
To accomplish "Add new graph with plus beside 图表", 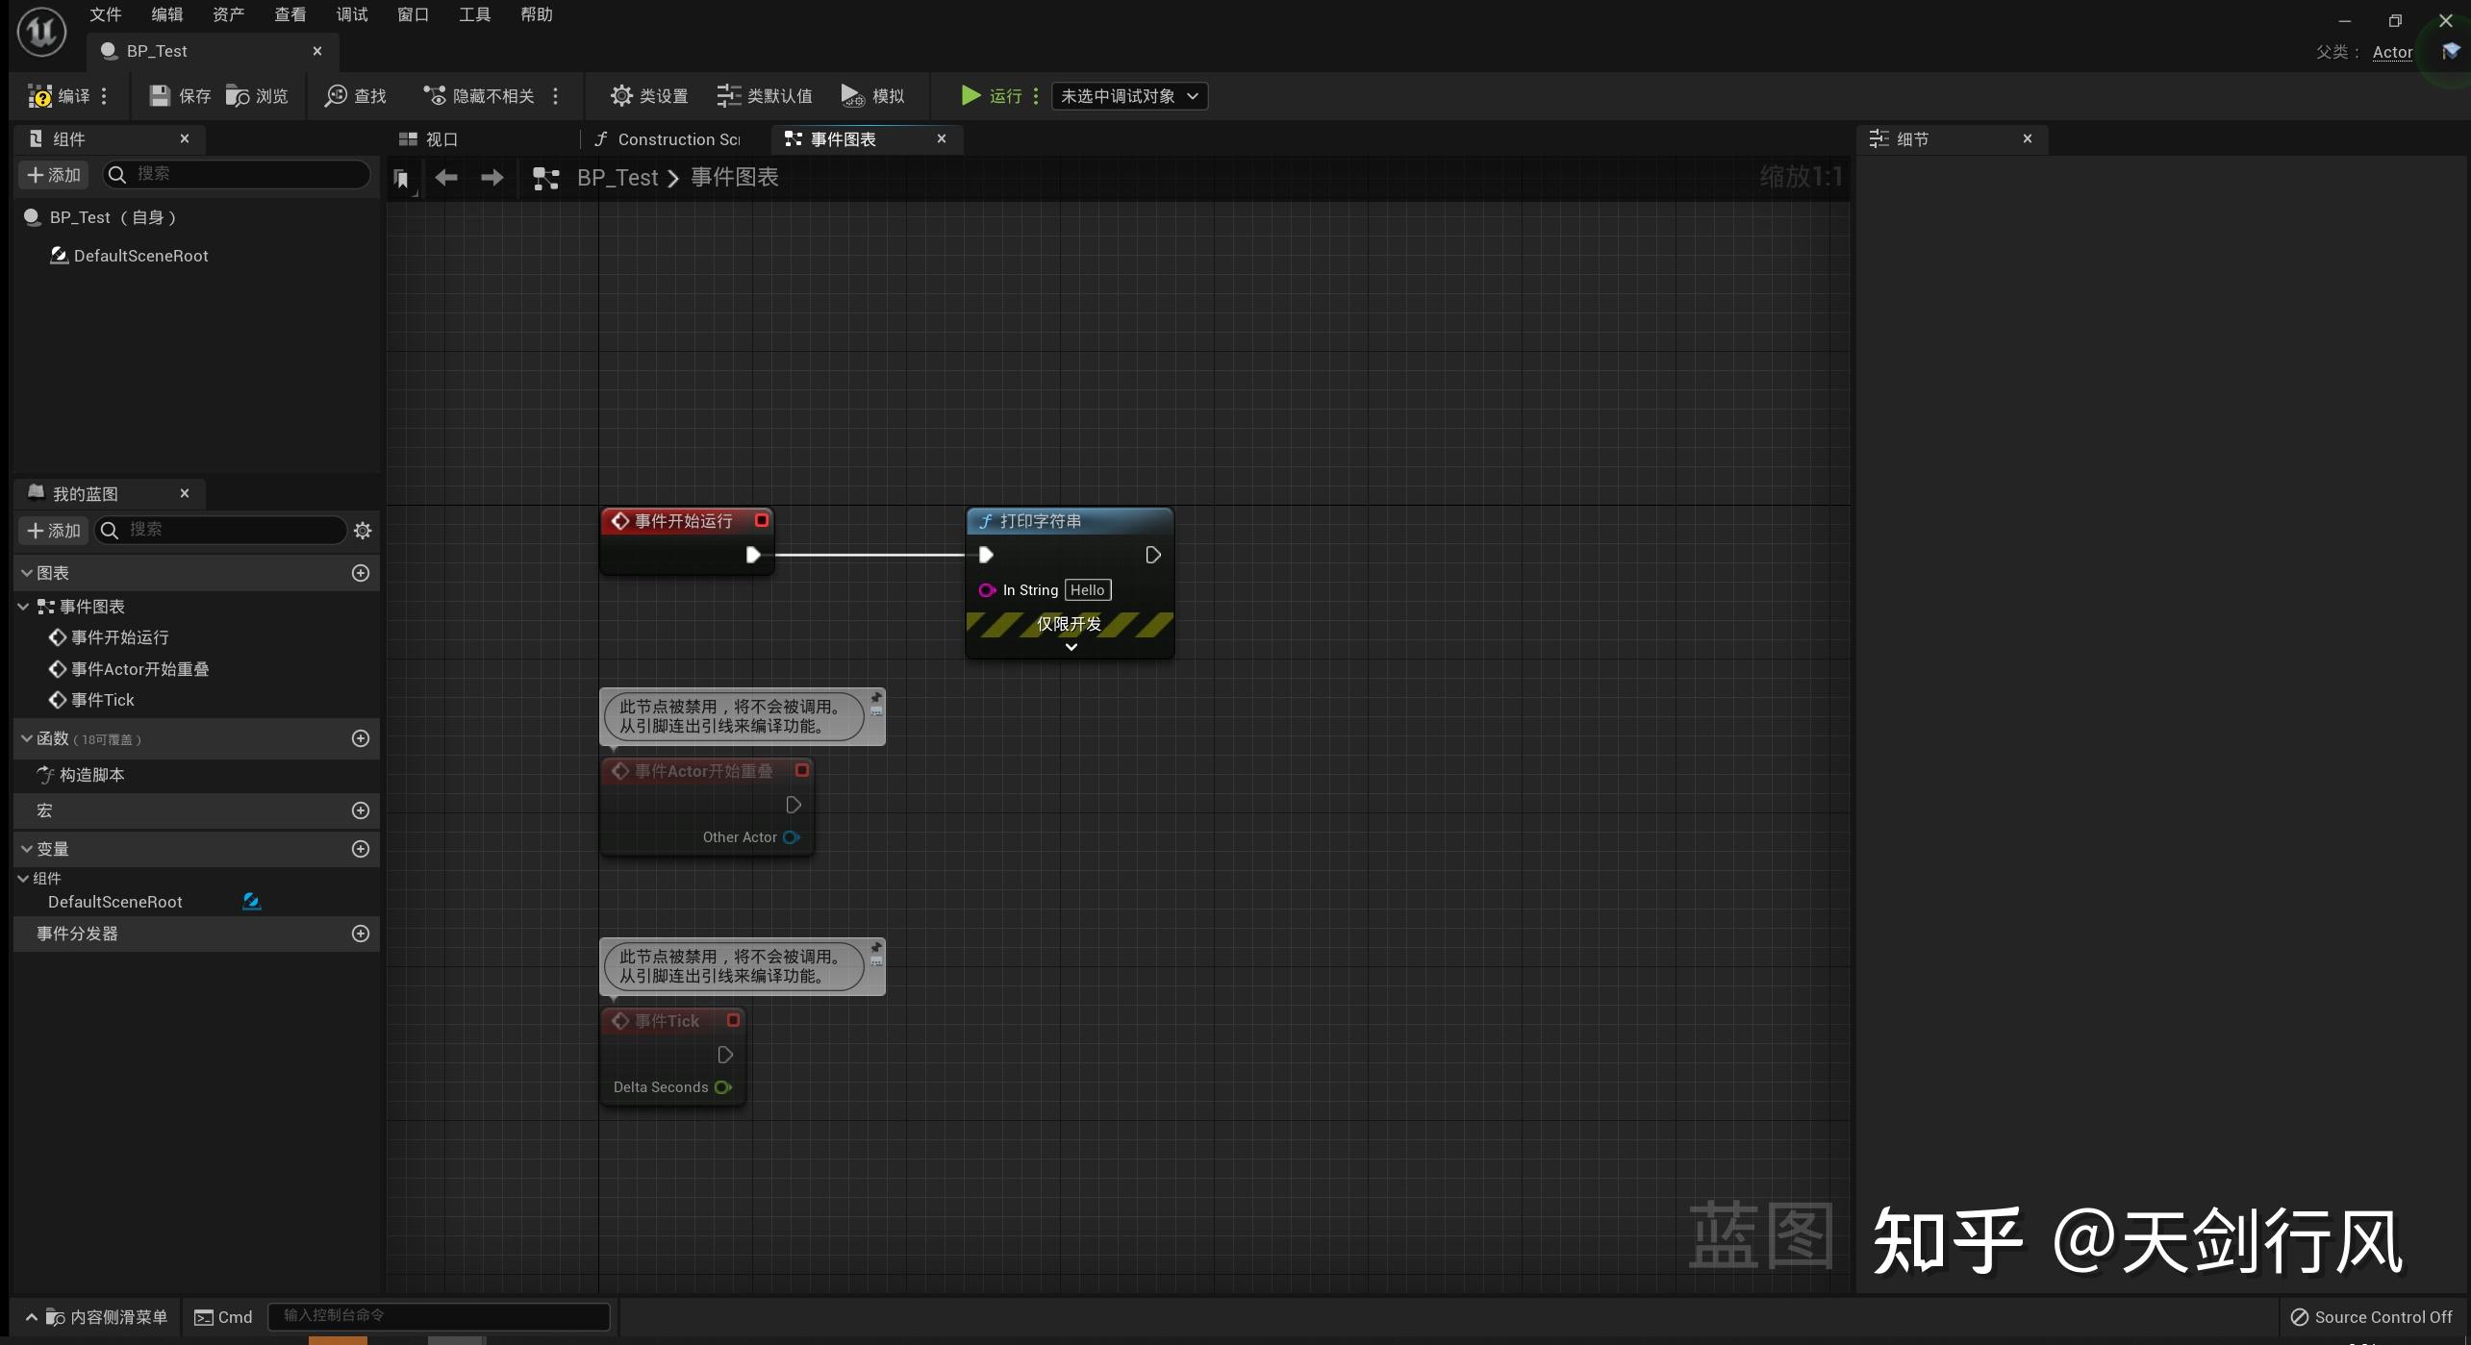I will pyautogui.click(x=361, y=573).
